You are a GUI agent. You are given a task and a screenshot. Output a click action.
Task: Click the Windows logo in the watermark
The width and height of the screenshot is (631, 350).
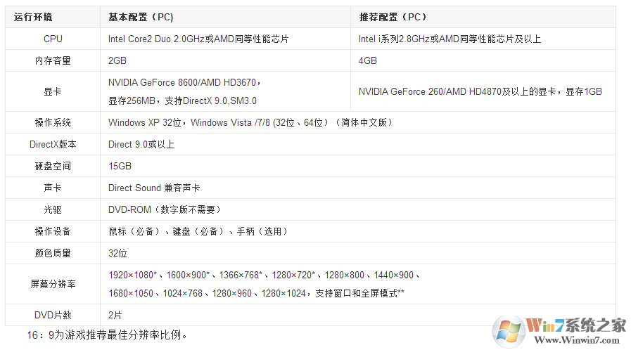click(509, 330)
